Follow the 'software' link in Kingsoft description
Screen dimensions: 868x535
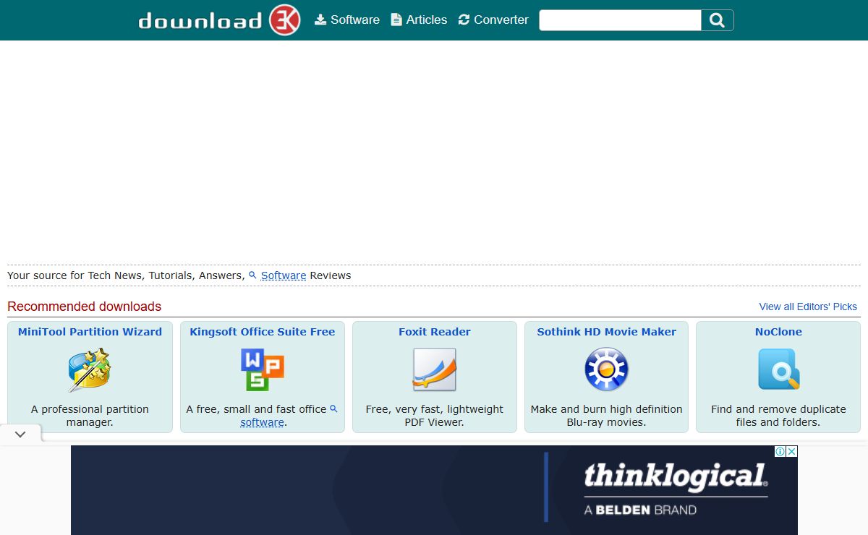pos(262,422)
